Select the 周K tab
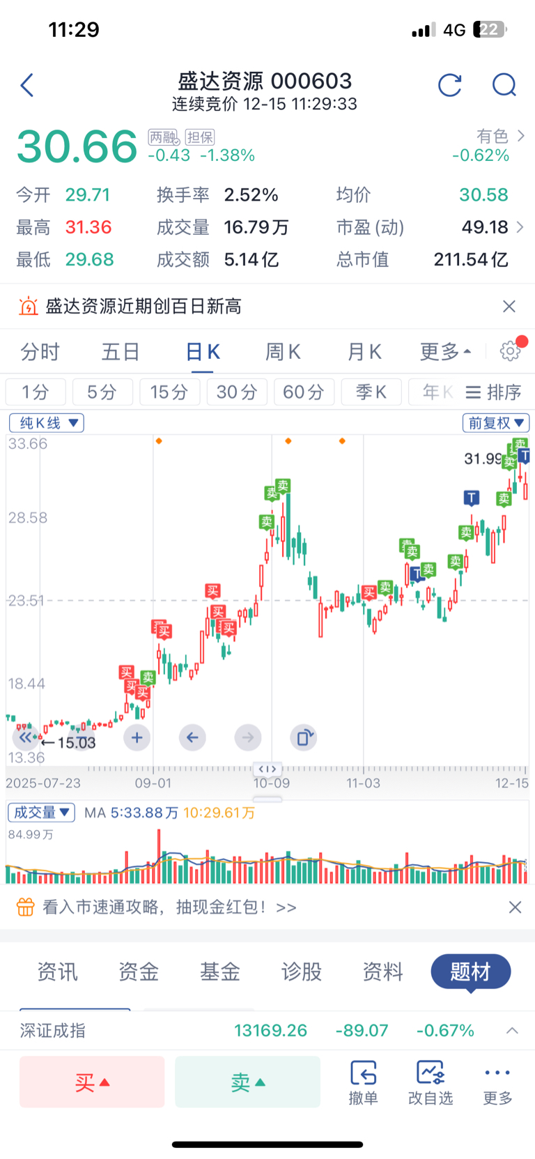535x1159 pixels. tap(283, 352)
